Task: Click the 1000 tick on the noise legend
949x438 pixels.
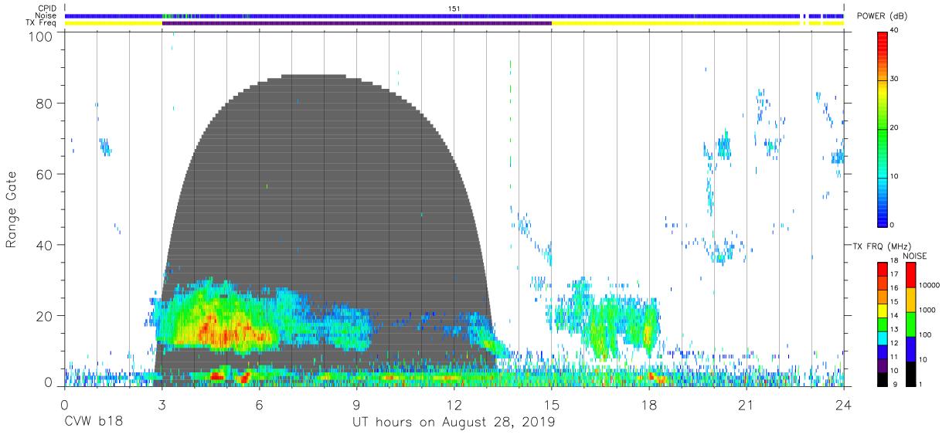Action: point(927,310)
